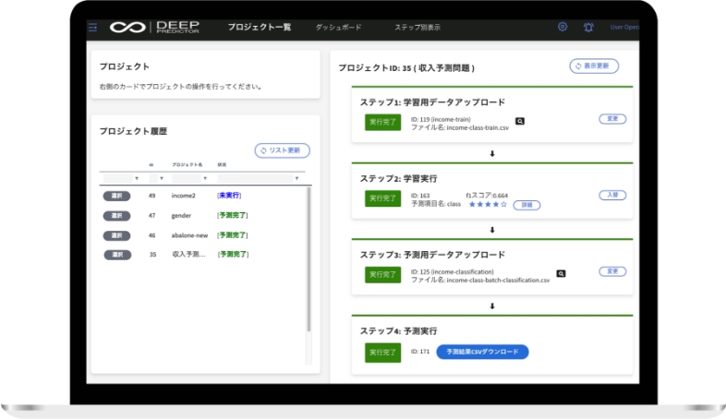Open the hamburger menu icon
Viewport: 726px width, 419px height.
[x=92, y=28]
